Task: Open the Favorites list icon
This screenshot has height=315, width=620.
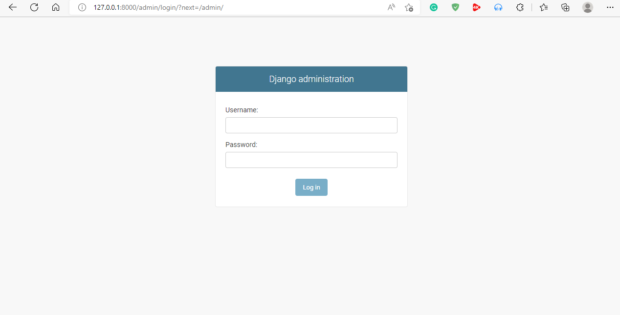Action: [x=544, y=7]
